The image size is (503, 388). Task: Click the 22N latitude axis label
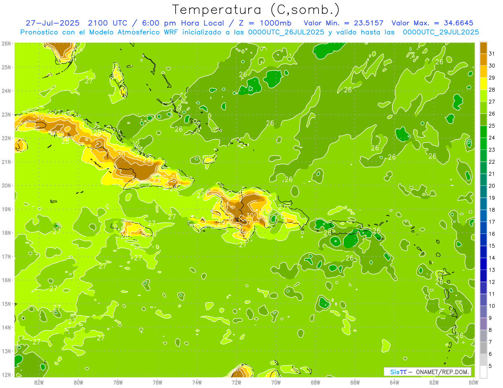coord(6,138)
